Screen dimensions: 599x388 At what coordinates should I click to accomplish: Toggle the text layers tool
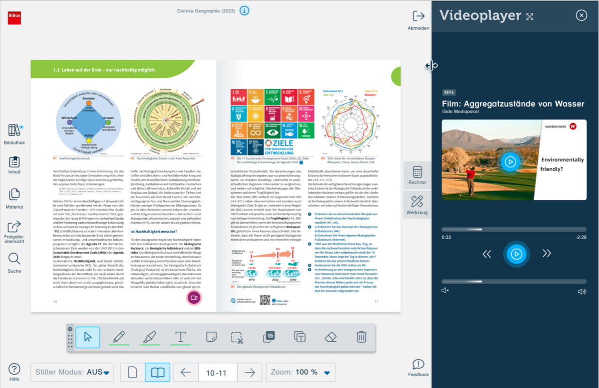coord(299,337)
